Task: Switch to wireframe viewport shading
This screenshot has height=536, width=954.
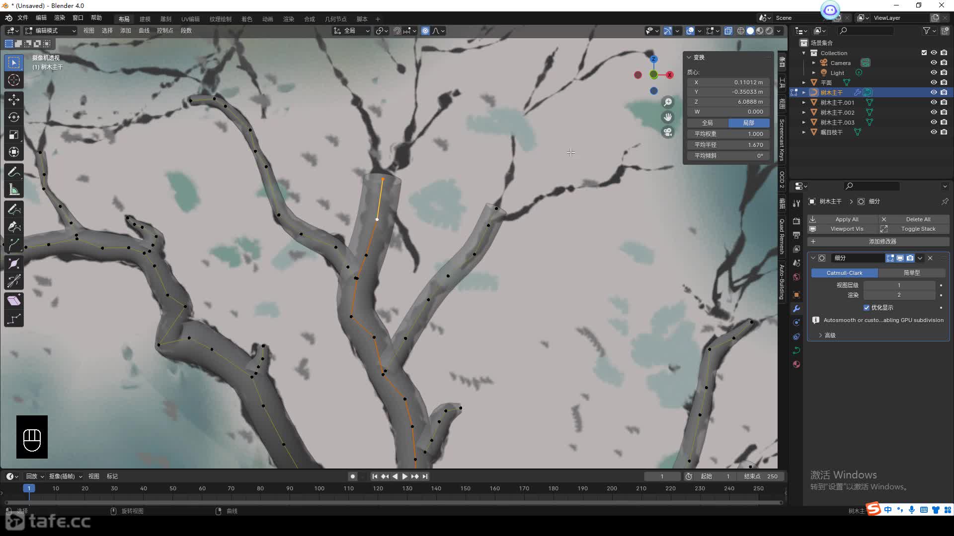Action: [x=741, y=31]
